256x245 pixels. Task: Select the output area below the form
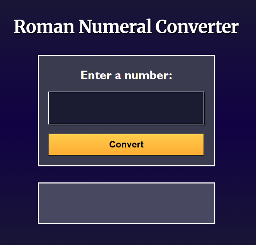(x=126, y=203)
